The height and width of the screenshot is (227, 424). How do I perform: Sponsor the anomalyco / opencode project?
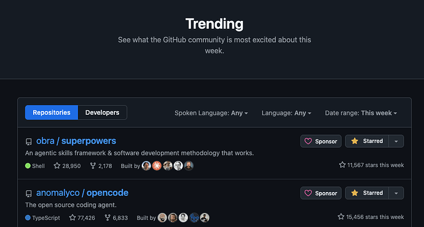tap(321, 193)
